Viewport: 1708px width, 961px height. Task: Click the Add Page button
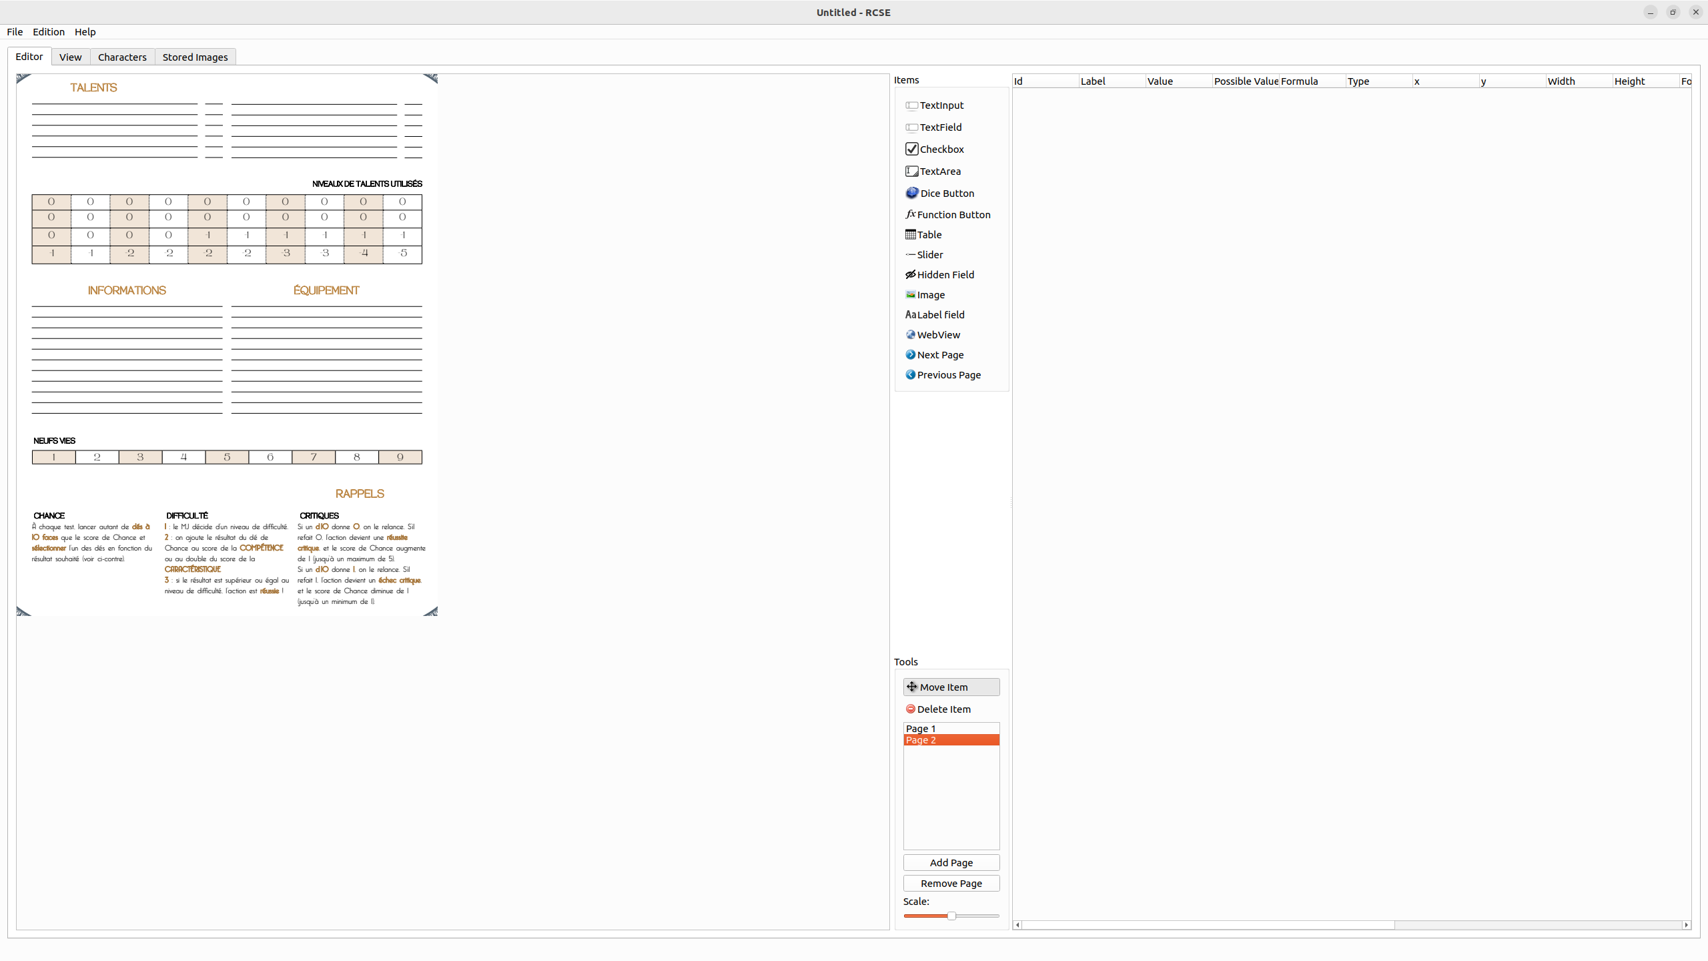951,862
